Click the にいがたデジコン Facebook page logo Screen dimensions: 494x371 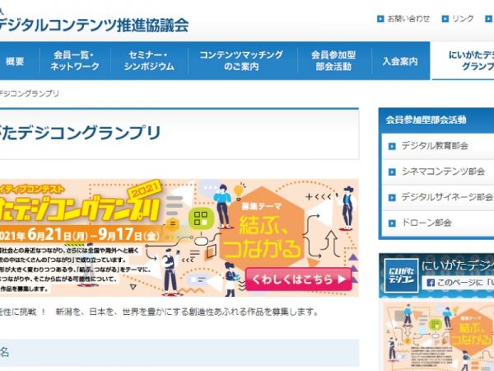tap(402, 275)
